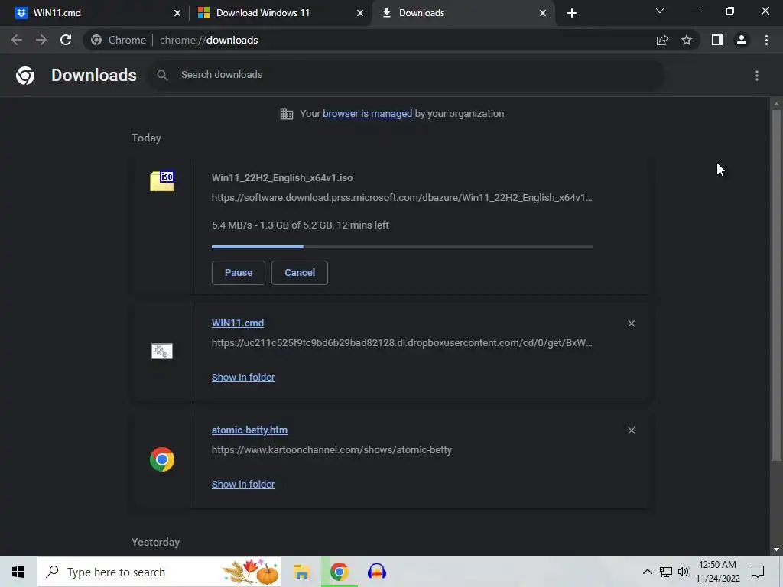Click the kartoonchannel.com URL text

tap(332, 449)
